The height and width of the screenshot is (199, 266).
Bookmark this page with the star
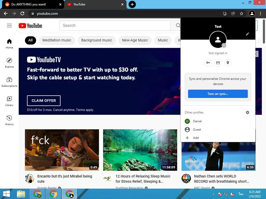pyautogui.click(x=242, y=13)
